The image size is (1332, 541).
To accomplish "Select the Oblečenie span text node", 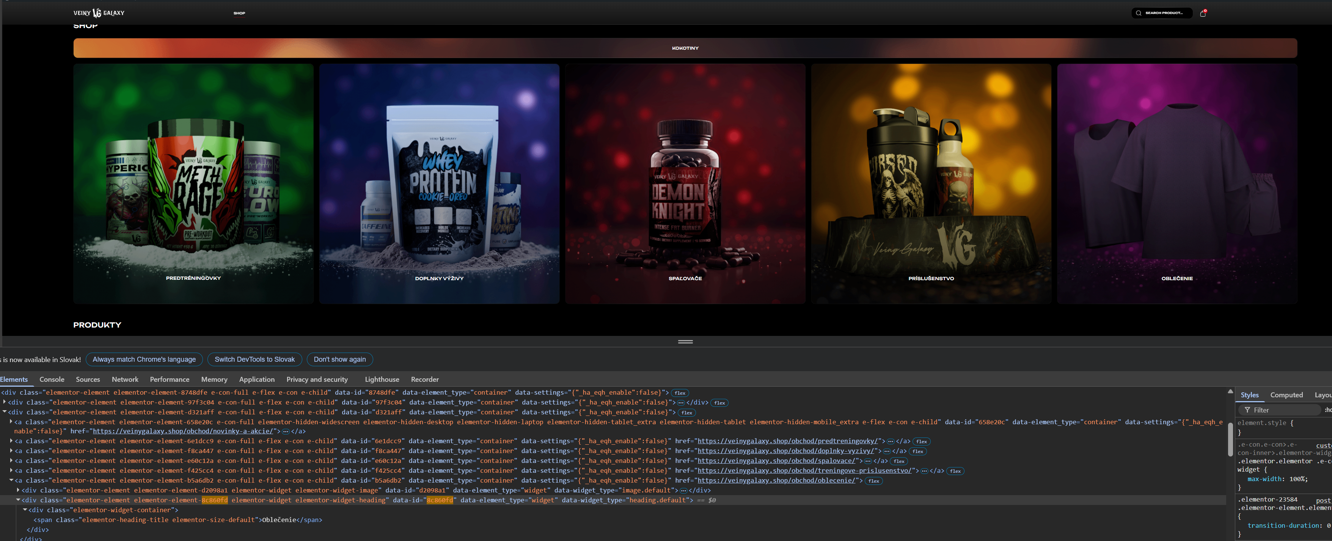I will tap(279, 520).
